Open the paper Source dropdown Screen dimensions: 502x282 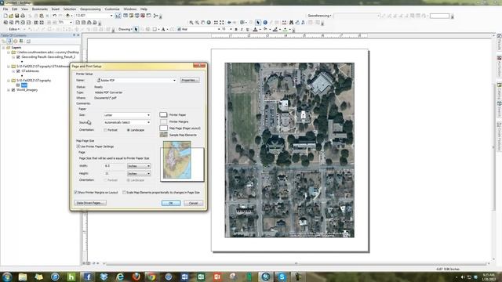pyautogui.click(x=148, y=122)
